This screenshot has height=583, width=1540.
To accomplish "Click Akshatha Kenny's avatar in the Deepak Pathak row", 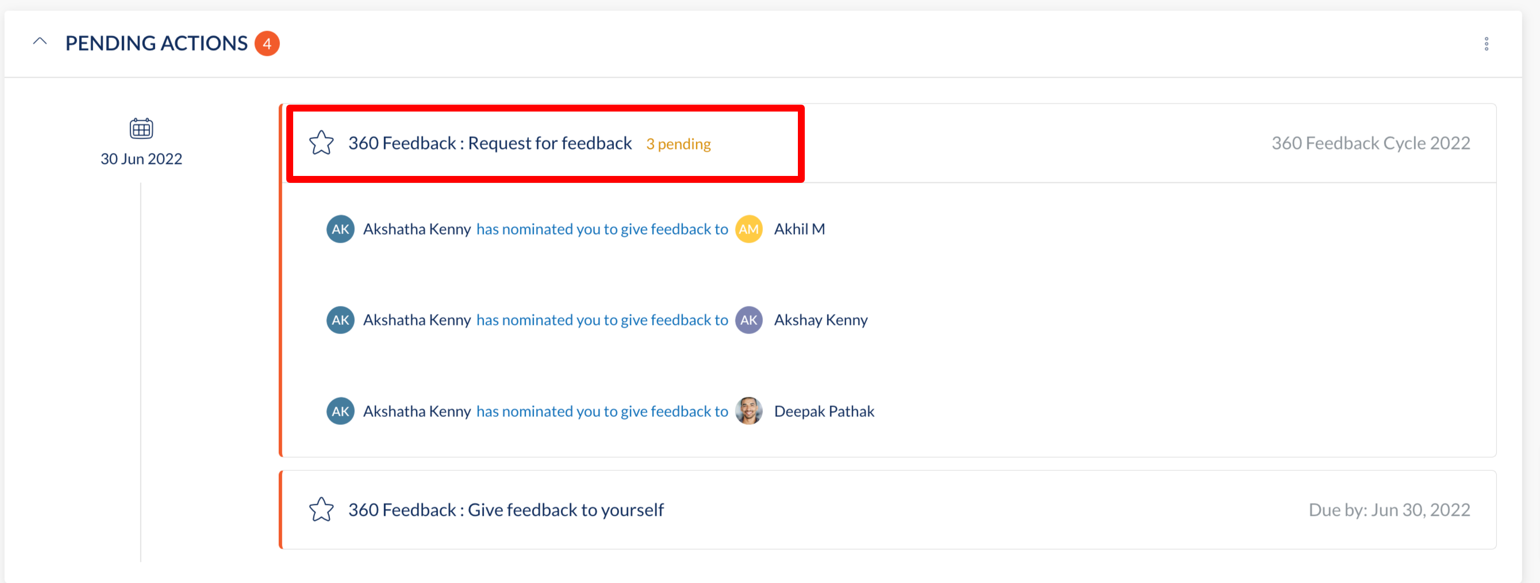I will (340, 412).
